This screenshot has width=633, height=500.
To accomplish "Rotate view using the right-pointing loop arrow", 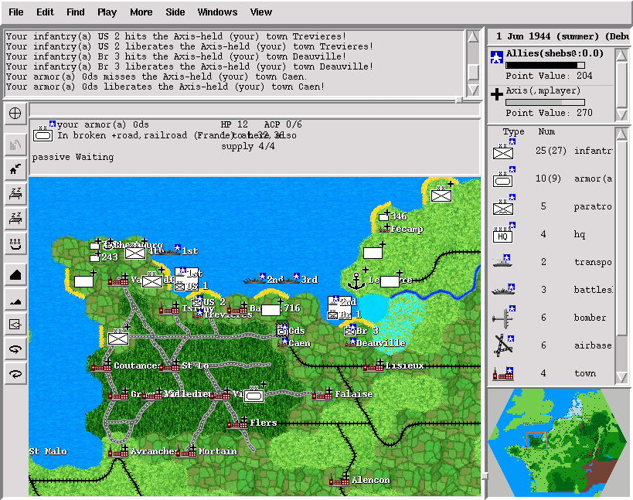I will [x=15, y=349].
